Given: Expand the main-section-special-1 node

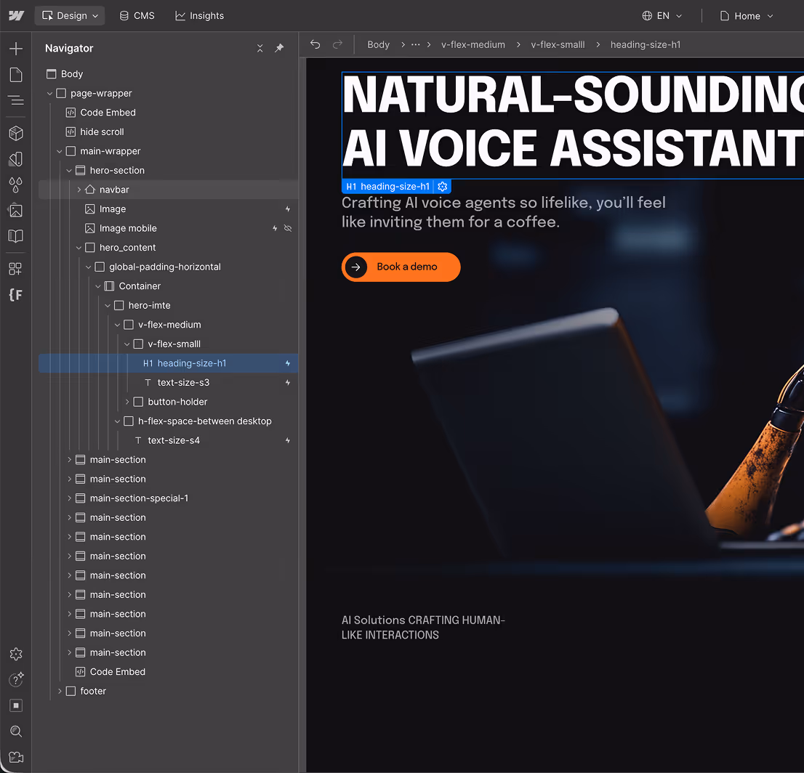Looking at the screenshot, I should coord(69,498).
